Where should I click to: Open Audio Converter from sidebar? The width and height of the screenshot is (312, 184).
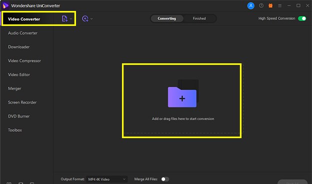22,33
